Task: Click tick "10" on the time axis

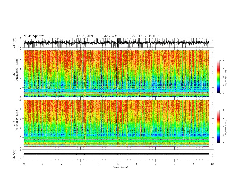Action: 212,164
